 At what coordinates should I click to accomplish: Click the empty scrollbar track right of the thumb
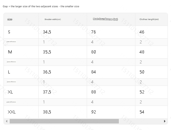coord(141,121)
